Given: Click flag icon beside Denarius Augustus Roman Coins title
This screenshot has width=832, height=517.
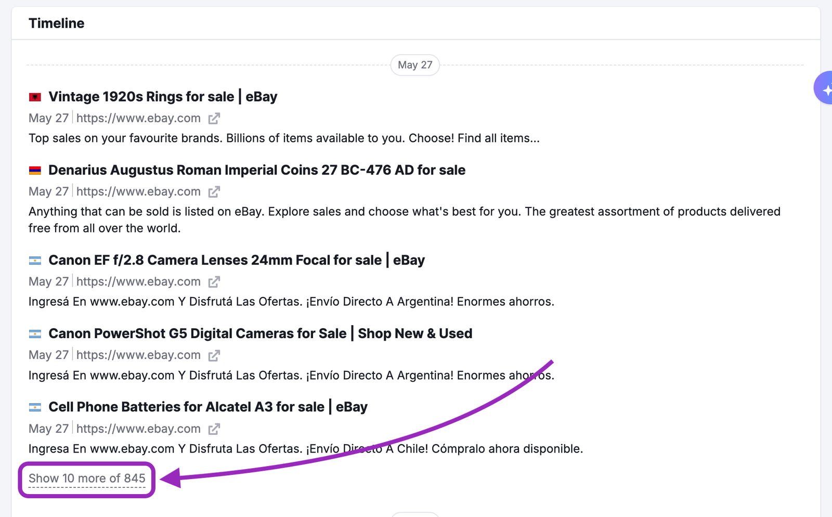Looking at the screenshot, I should 35,171.
